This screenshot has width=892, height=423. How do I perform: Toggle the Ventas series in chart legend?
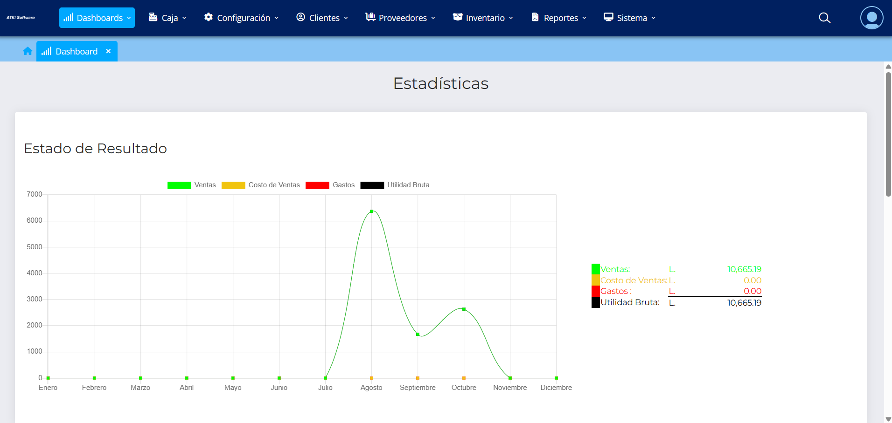pyautogui.click(x=179, y=185)
